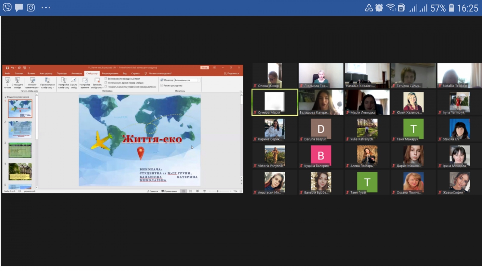Select Таня Гузій participant tile
This screenshot has height=271, width=482.
pyautogui.click(x=367, y=182)
